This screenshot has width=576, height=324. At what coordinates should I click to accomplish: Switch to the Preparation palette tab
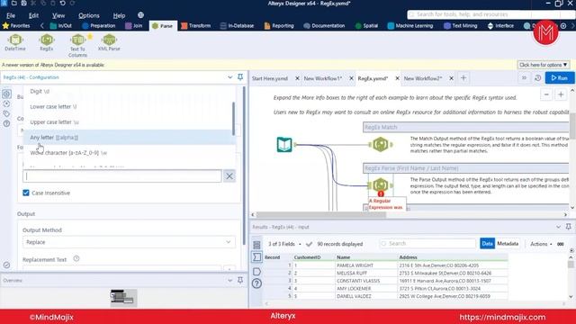tap(98, 26)
